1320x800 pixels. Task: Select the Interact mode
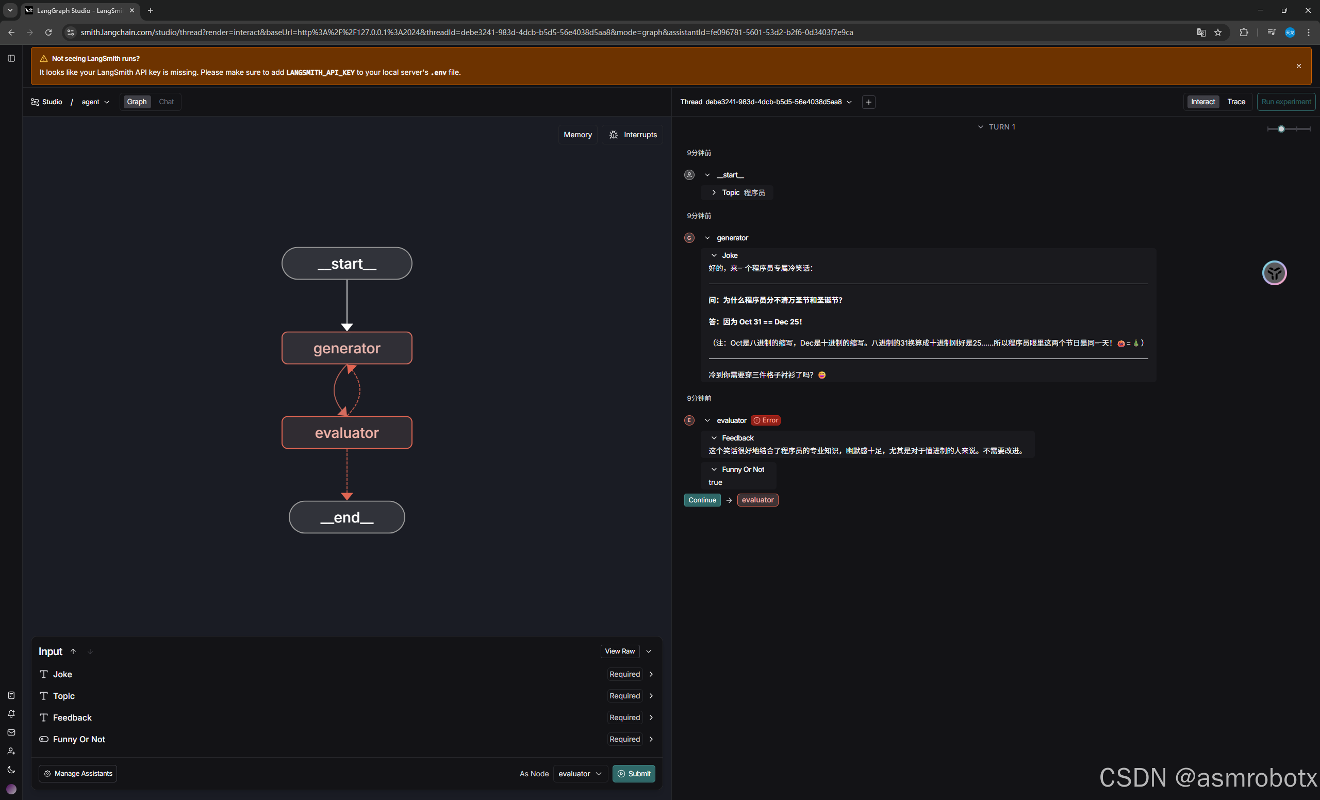pos(1202,102)
